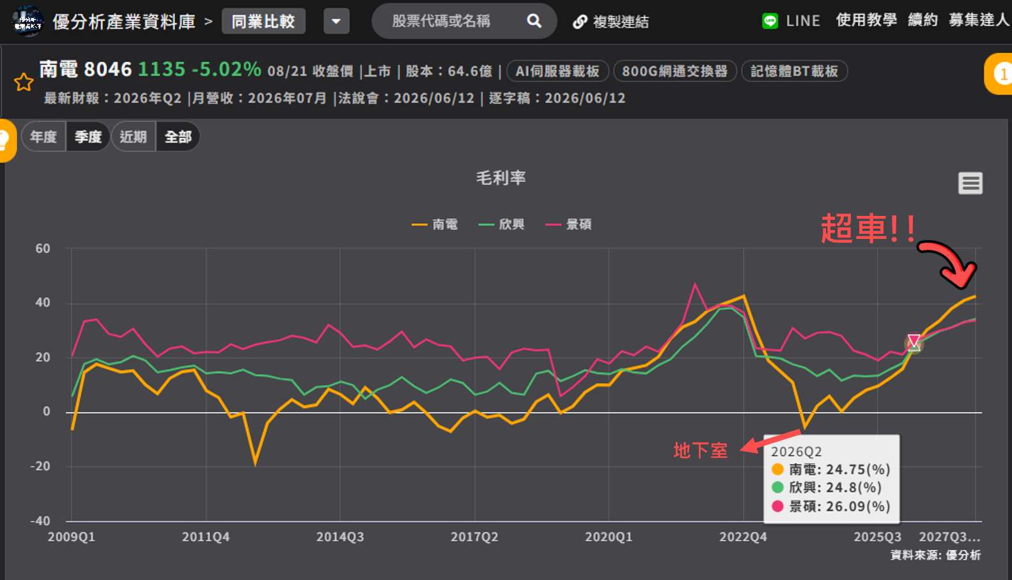Click the 月營收：2026年07月 text
This screenshot has height=580, width=1012.
(260, 98)
